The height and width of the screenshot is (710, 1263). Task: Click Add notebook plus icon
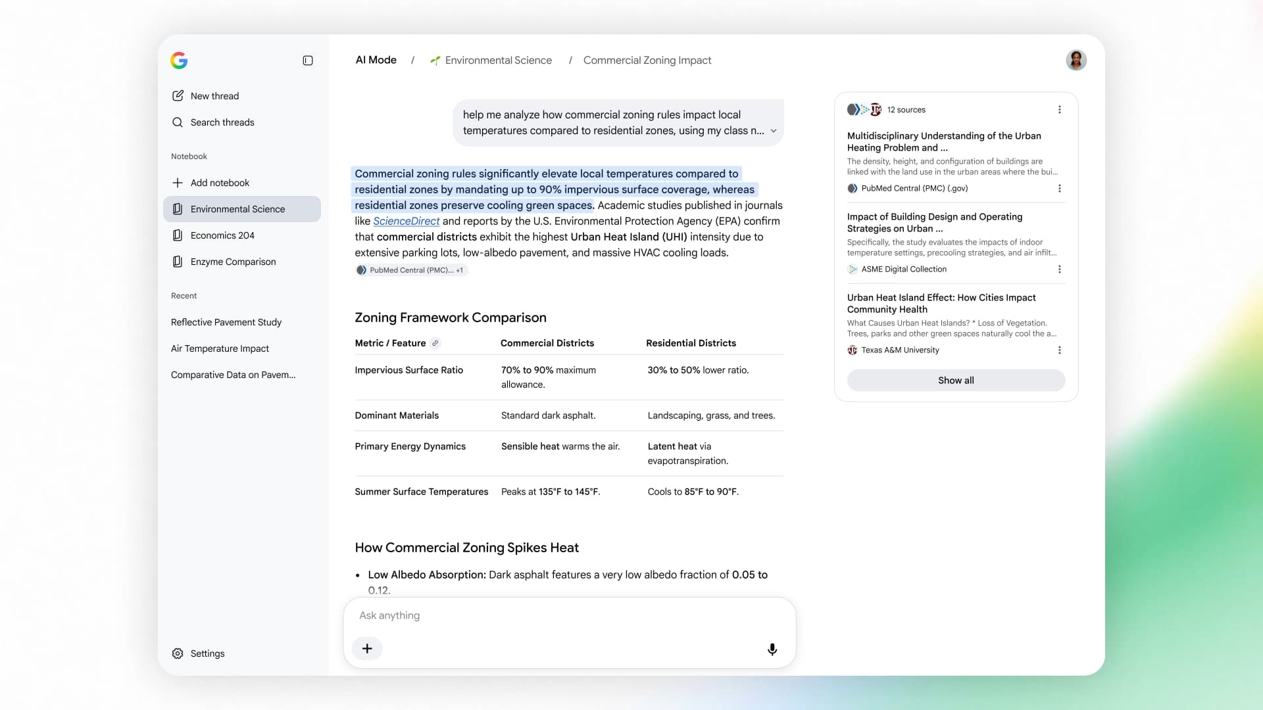[x=178, y=183]
